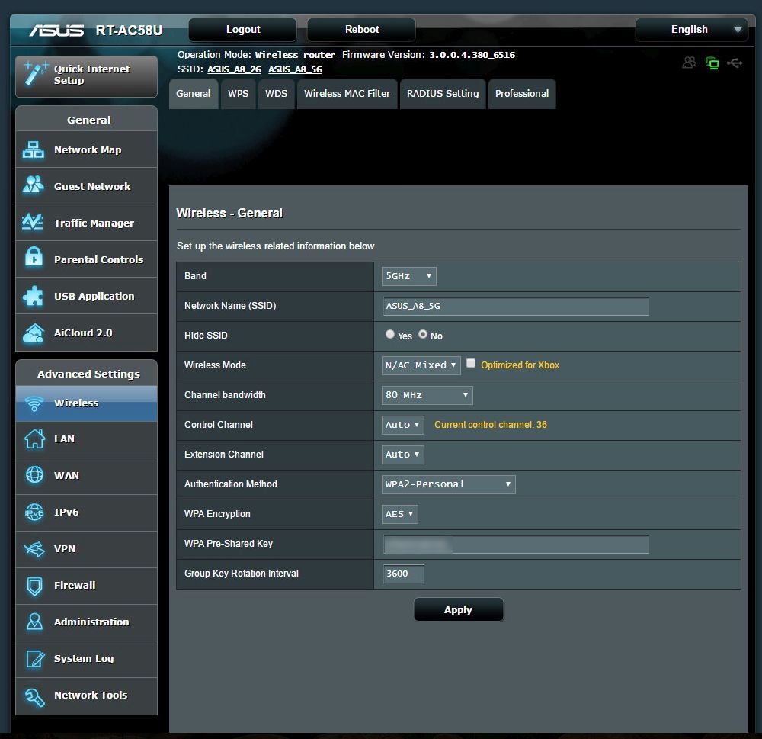Image resolution: width=762 pixels, height=739 pixels.
Task: Click the IPv6 globe icon
Action: [x=34, y=512]
